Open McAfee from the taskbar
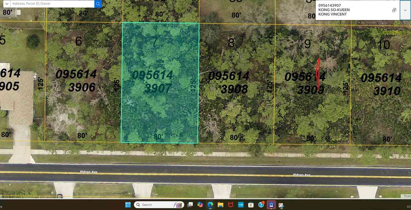Viewport: 411px width, 210px height. click(231, 205)
